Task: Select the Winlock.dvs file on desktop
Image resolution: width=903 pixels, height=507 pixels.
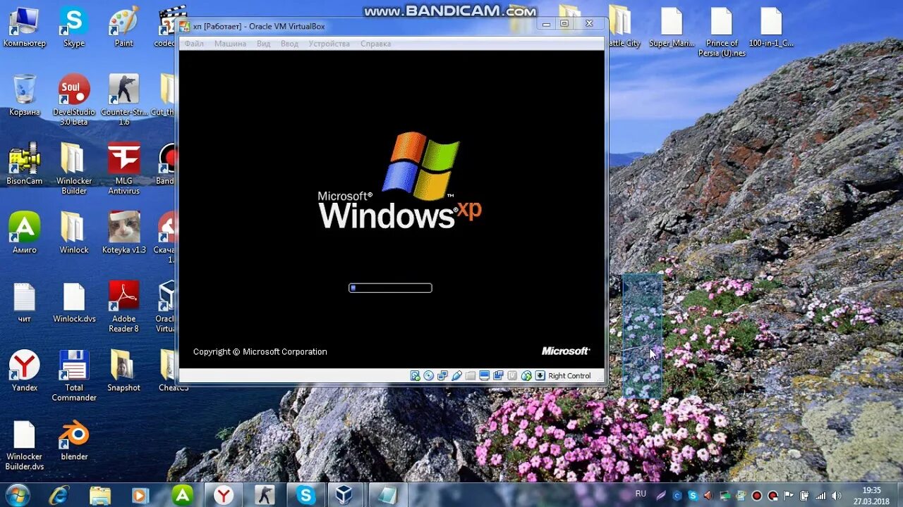Action: click(x=73, y=303)
